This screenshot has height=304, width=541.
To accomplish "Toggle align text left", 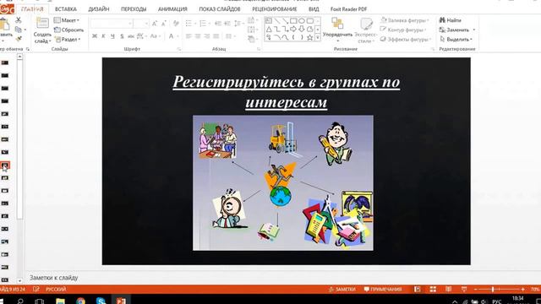I will point(189,36).
